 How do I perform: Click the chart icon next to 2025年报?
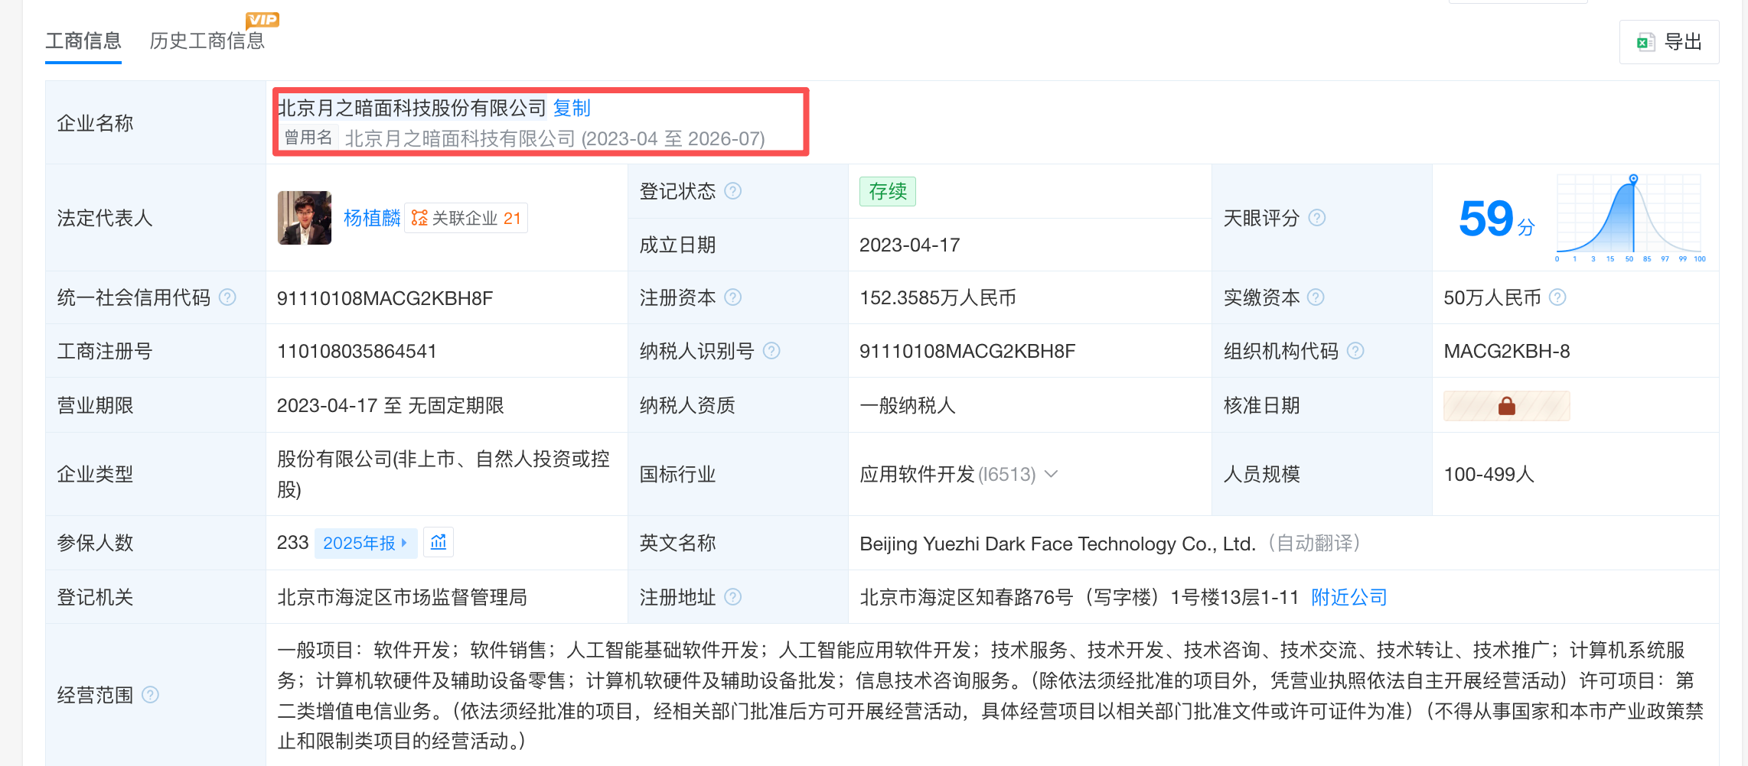pos(439,542)
